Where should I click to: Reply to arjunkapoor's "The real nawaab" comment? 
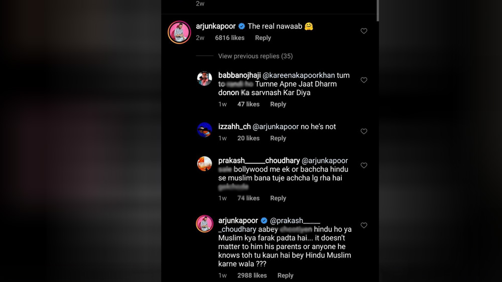click(263, 38)
